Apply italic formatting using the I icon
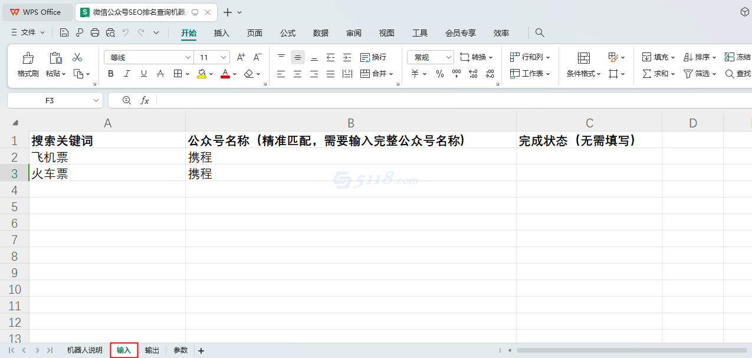This screenshot has height=358, width=752. (126, 73)
